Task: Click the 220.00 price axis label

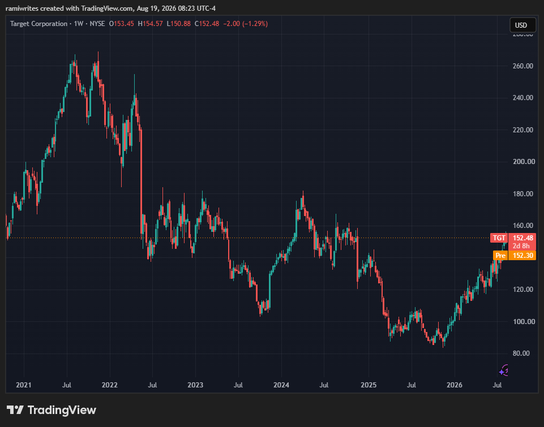Action: click(x=523, y=130)
